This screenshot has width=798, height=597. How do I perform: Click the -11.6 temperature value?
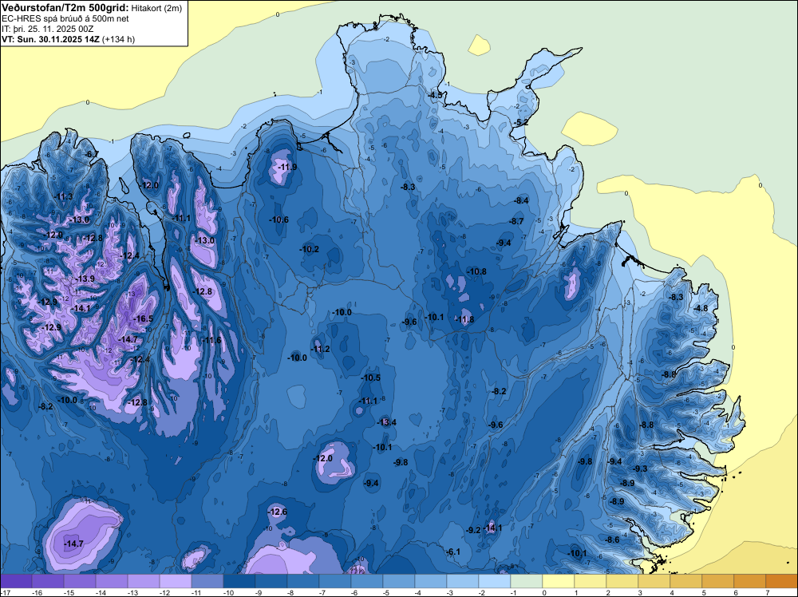(x=211, y=340)
